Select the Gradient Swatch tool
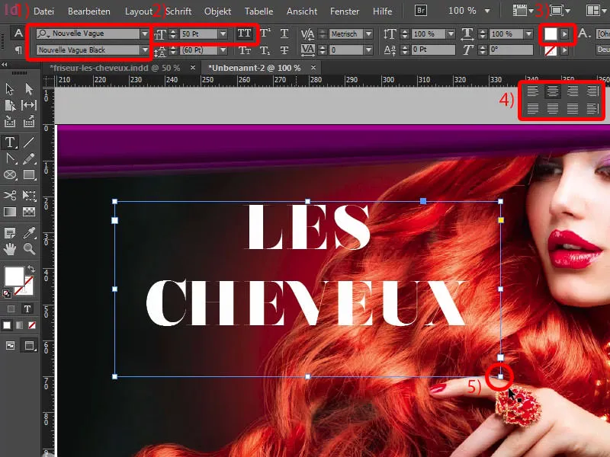Viewport: 610px width, 457px height. 10,212
